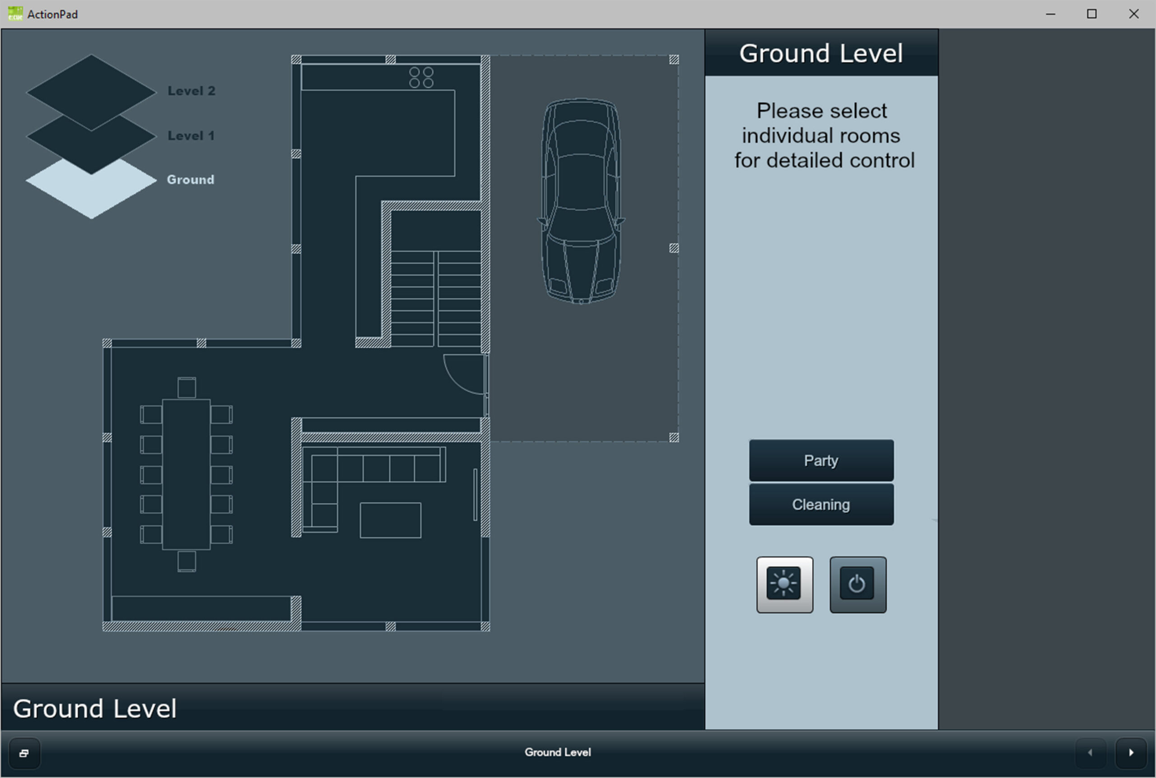Go to previous page with left arrow
1156x778 pixels.
(1090, 753)
